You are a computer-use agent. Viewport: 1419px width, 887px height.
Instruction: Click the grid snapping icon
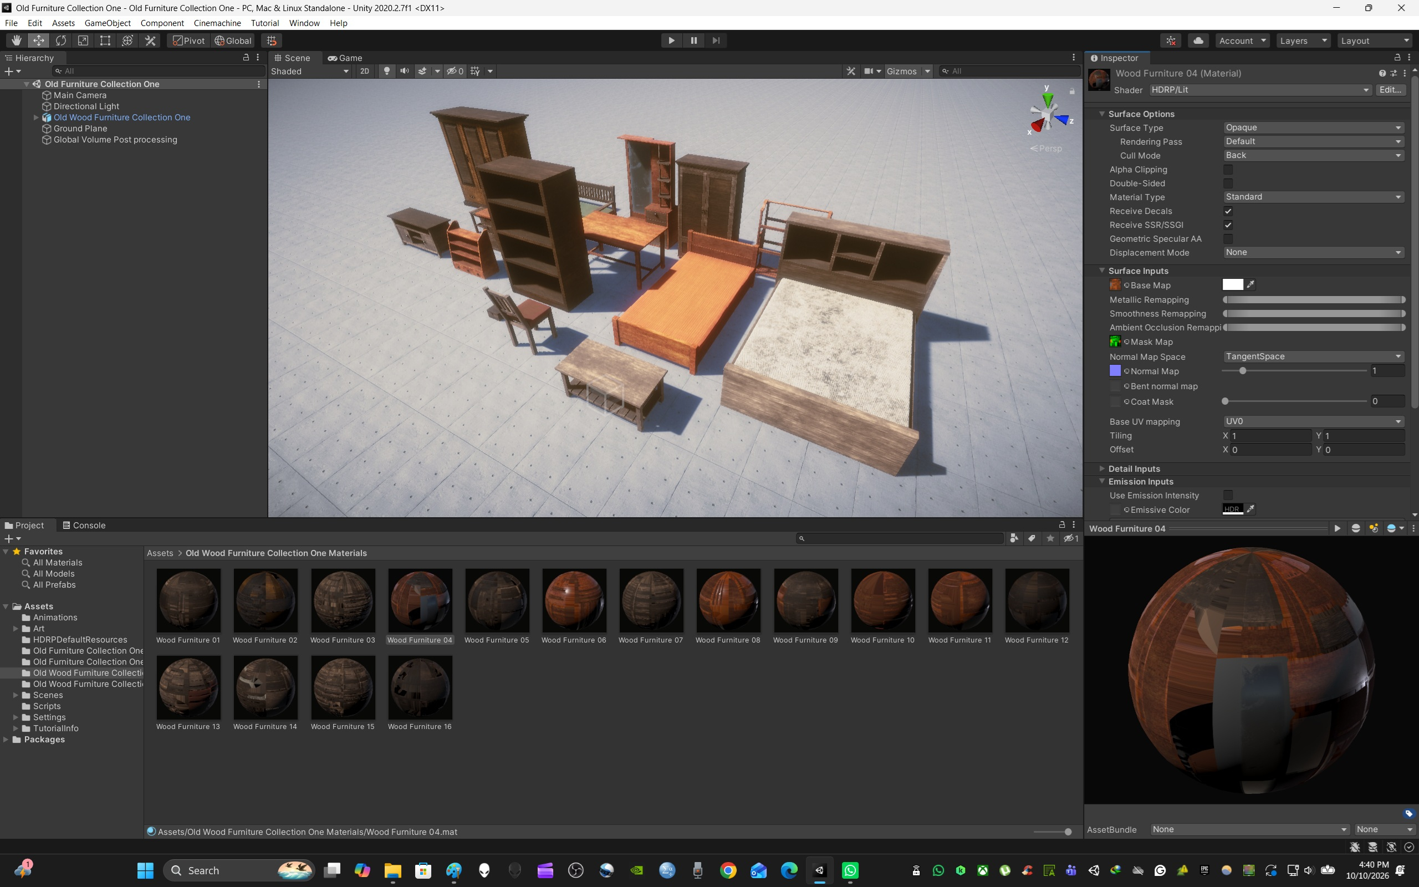272,40
